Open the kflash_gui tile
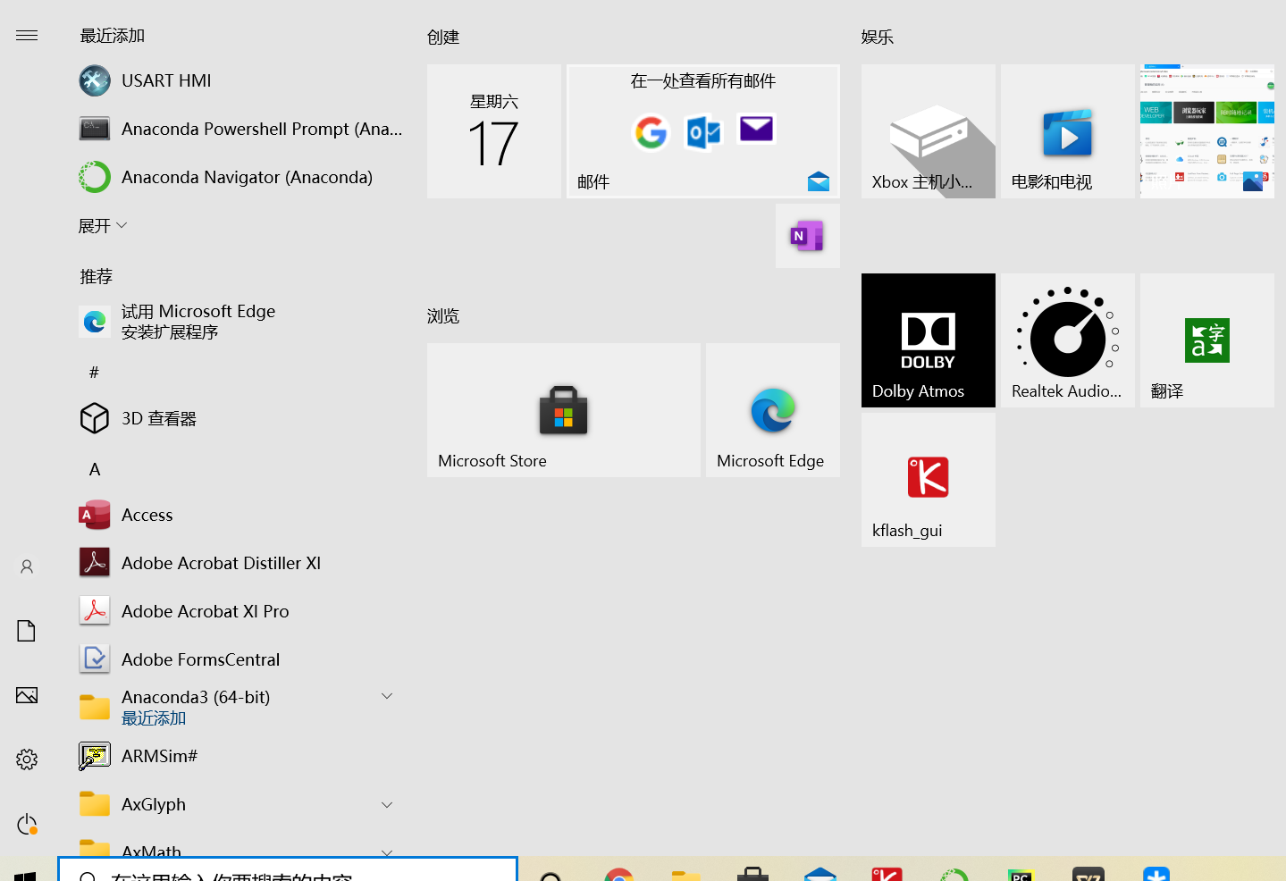The height and width of the screenshot is (881, 1286). (928, 478)
